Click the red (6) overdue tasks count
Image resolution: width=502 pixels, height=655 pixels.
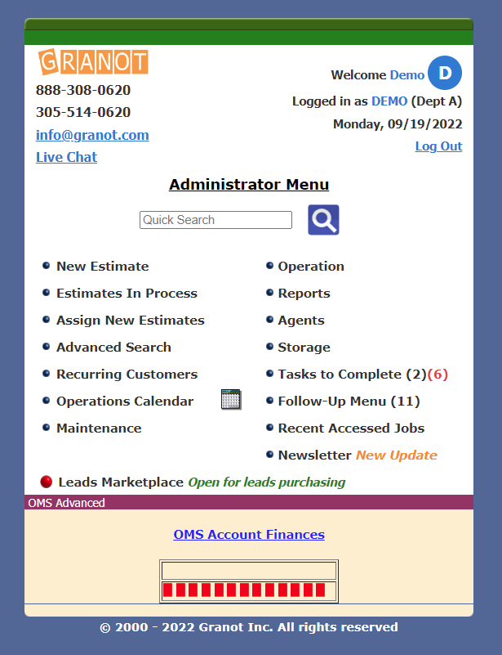coord(438,374)
